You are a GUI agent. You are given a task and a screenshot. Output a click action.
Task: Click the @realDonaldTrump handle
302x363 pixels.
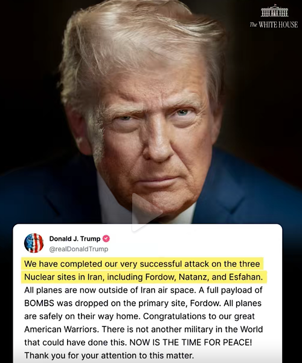tap(79, 249)
